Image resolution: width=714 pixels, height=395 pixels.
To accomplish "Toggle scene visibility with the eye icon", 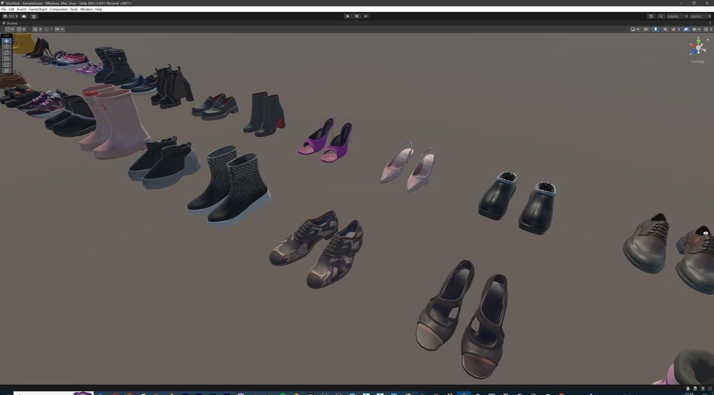I will (686, 29).
